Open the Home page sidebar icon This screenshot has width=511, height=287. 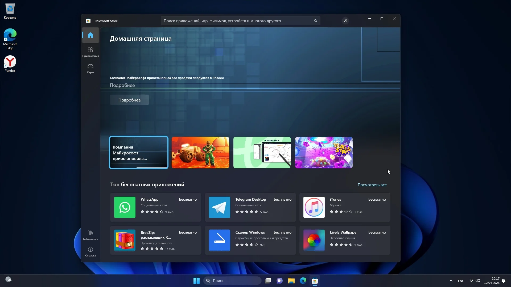[90, 35]
